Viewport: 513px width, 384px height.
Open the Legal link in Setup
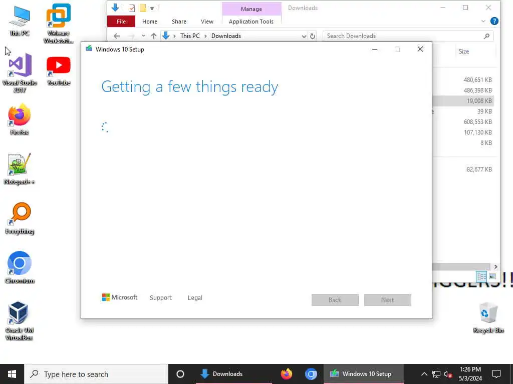pyautogui.click(x=195, y=298)
